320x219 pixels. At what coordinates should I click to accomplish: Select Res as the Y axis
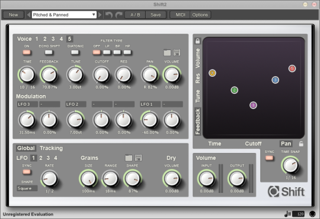[x=198, y=79]
